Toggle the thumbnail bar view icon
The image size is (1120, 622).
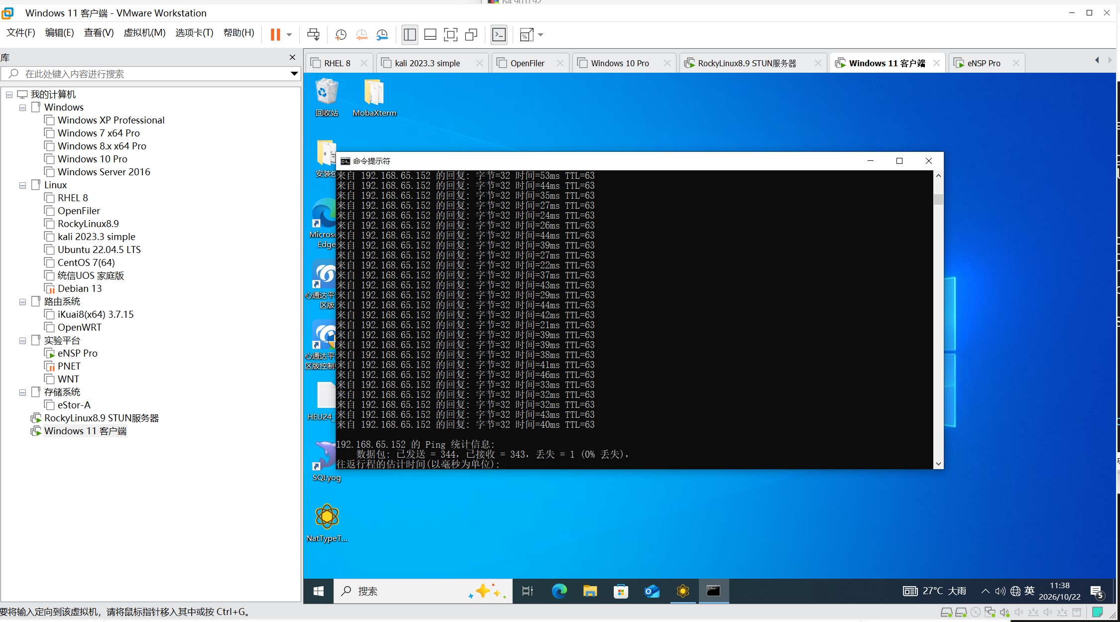(x=430, y=35)
